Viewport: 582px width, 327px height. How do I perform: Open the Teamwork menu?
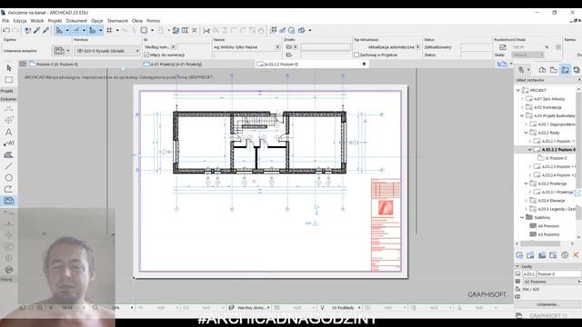(x=117, y=21)
